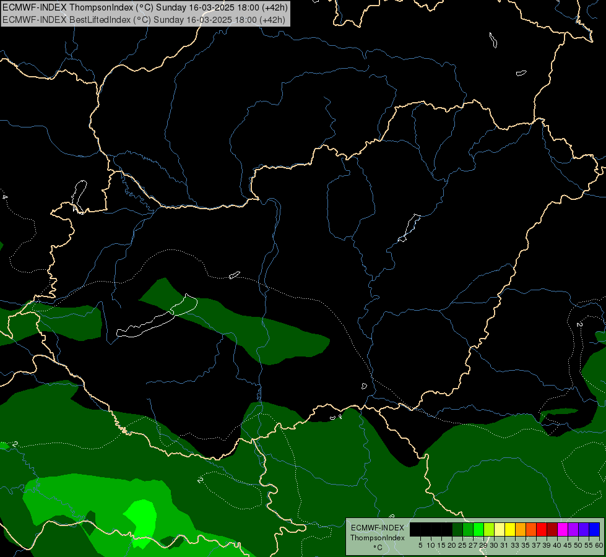Click legend tick value 30
606x557 pixels.
494,545
